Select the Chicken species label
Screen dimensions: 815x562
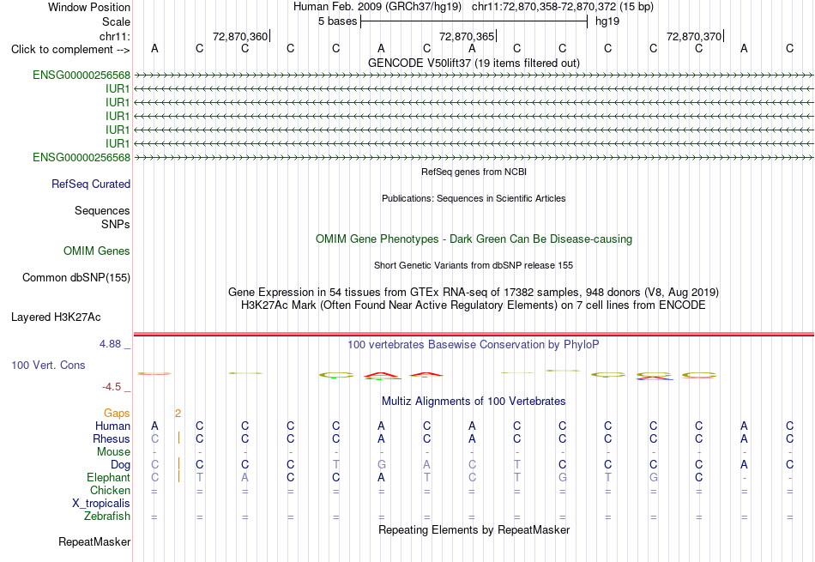(110, 490)
